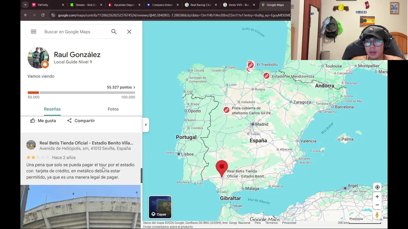Click the El Trastolillu map marker
The image size is (408, 229).
[x=251, y=65]
